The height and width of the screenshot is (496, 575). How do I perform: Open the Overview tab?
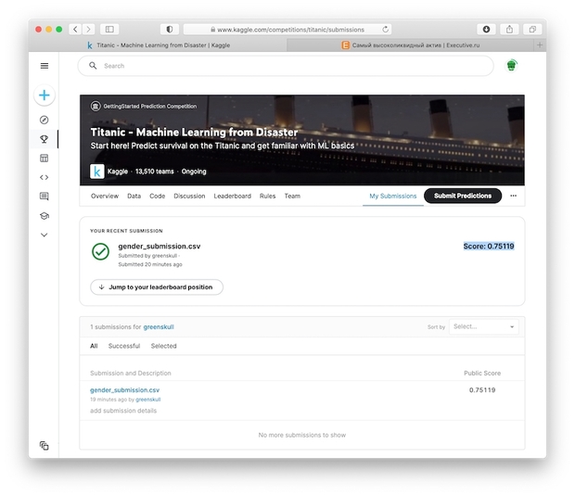105,197
